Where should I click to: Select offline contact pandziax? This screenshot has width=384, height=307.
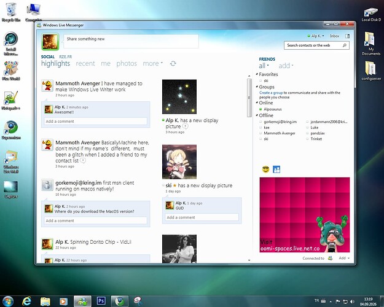tap(318, 133)
